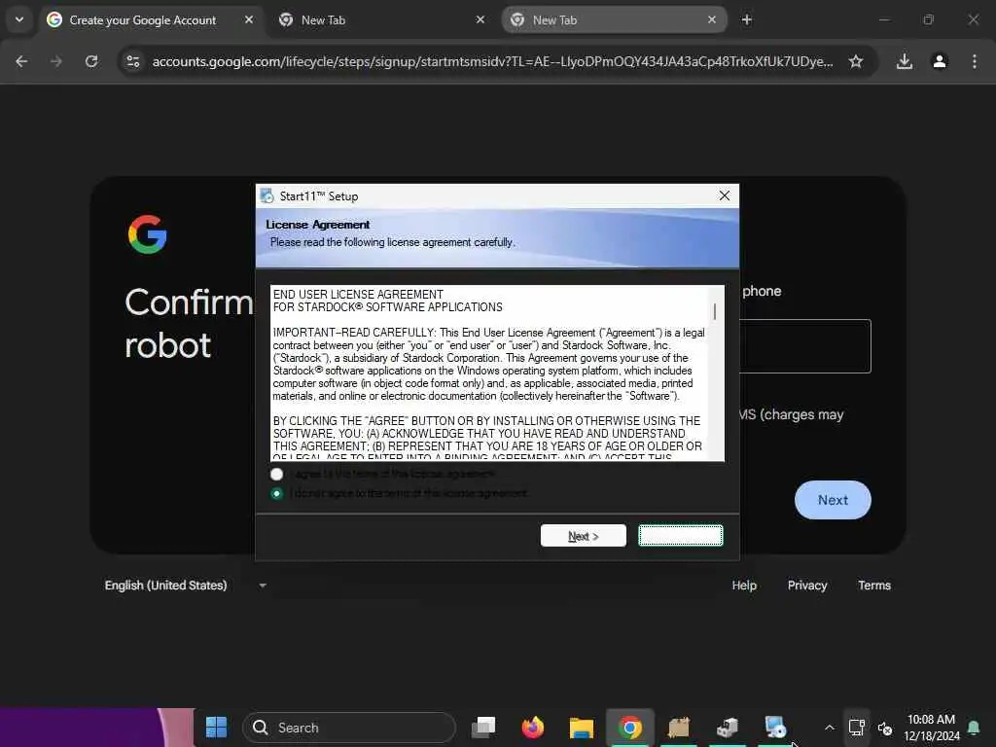Open Firefox from taskbar
Screen dimensions: 996x747
point(532,728)
